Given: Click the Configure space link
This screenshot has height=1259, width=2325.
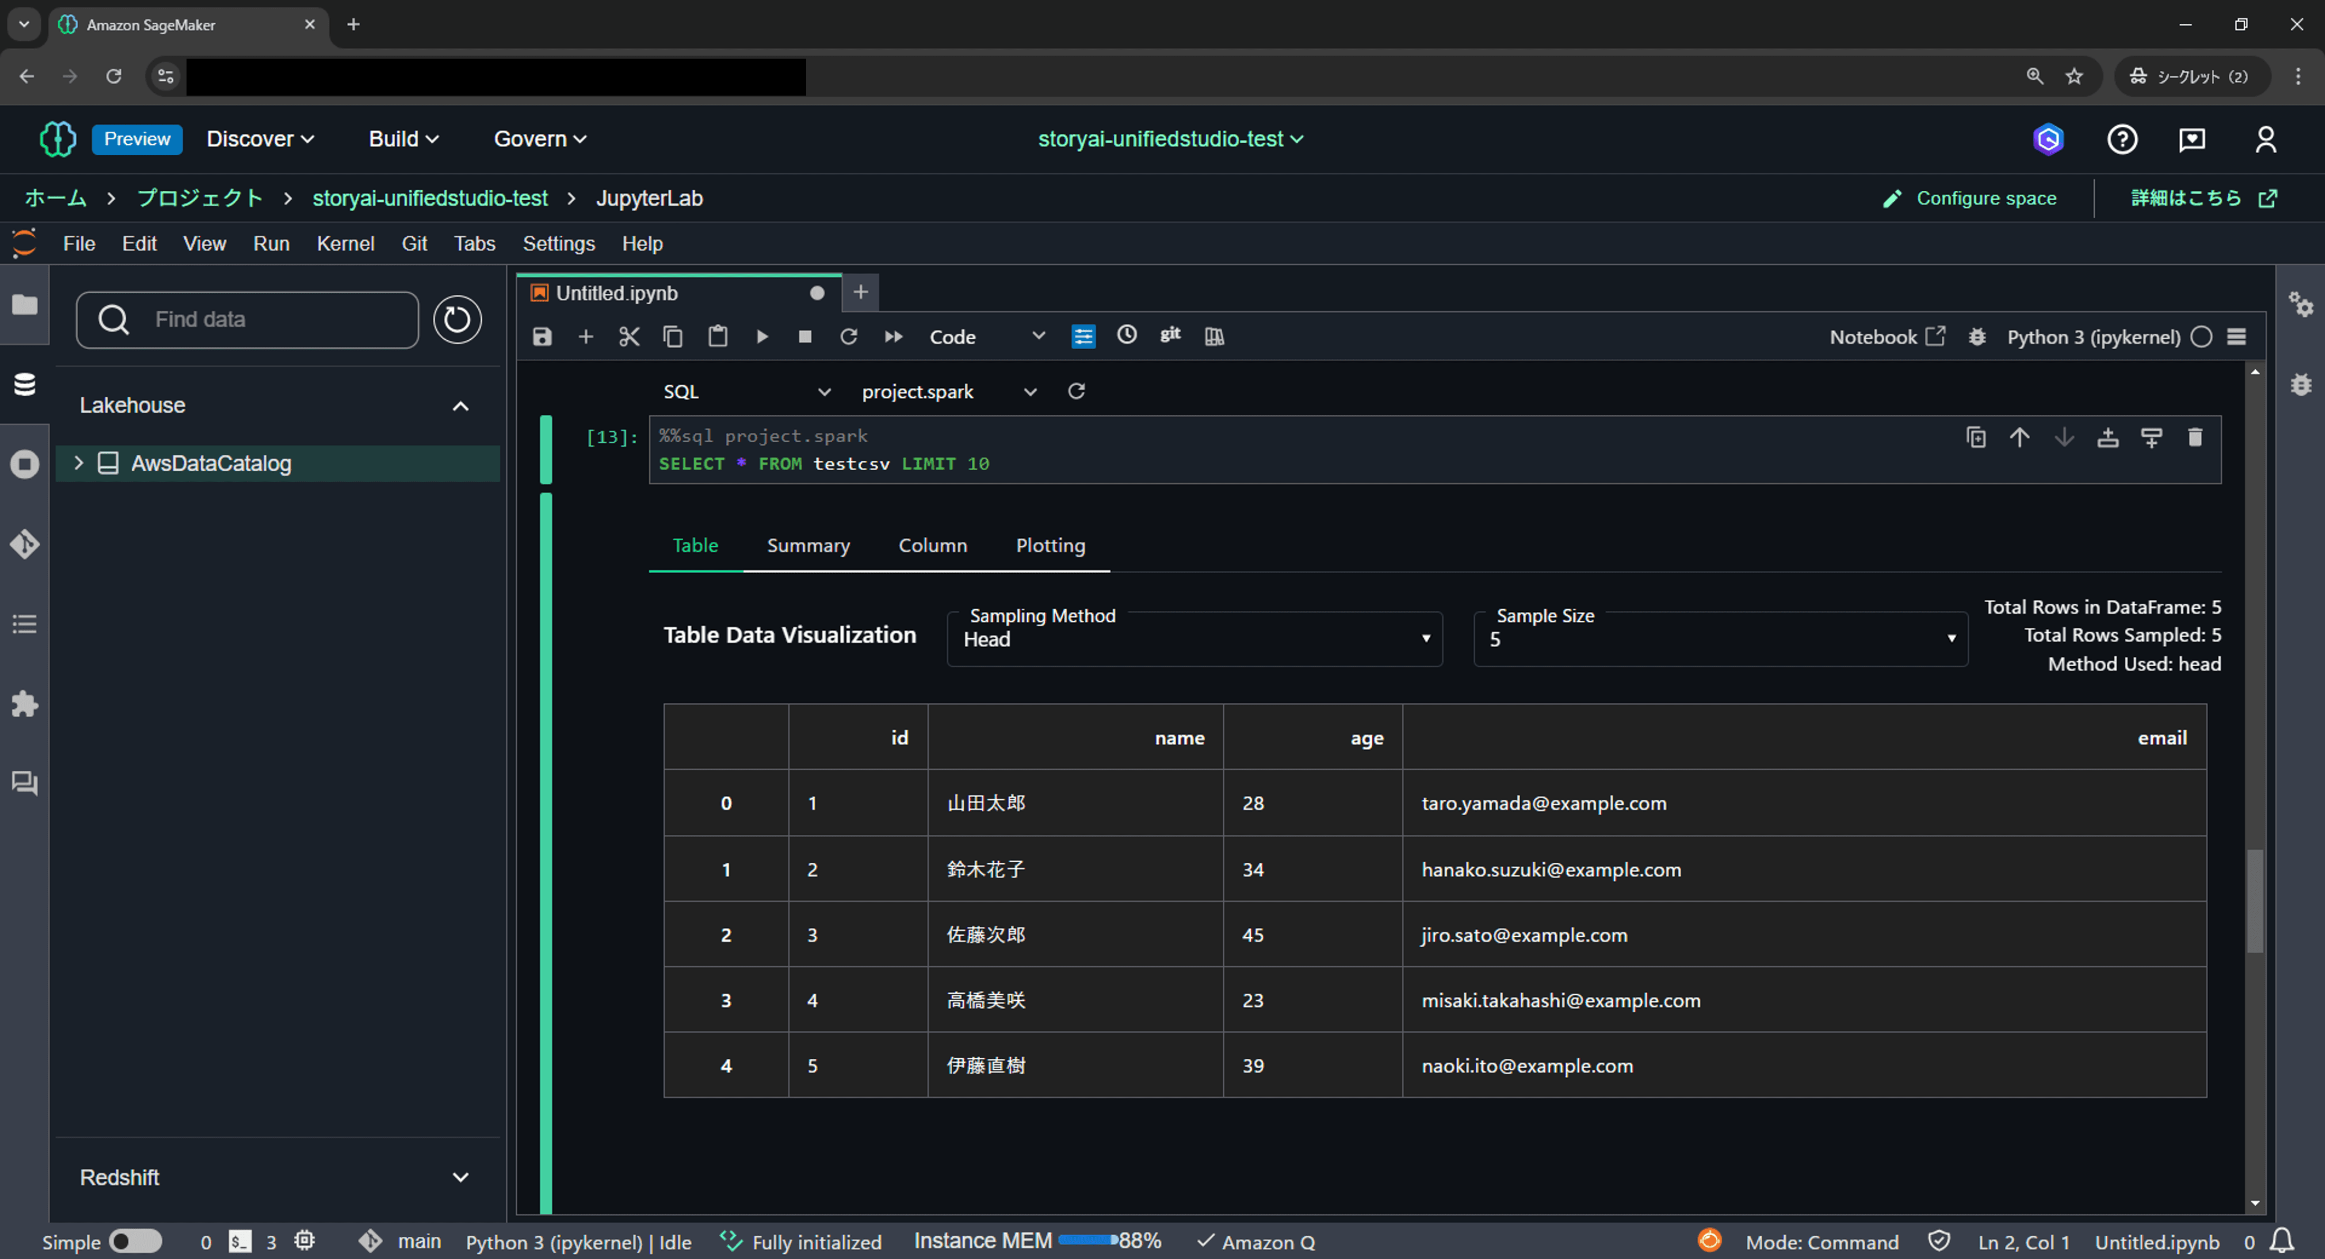Looking at the screenshot, I should [1969, 199].
